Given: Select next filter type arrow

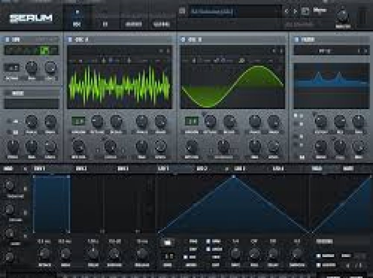Looking at the screenshot, I should (366, 51).
